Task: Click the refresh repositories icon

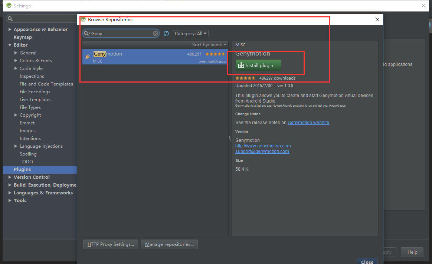Action: point(166,33)
